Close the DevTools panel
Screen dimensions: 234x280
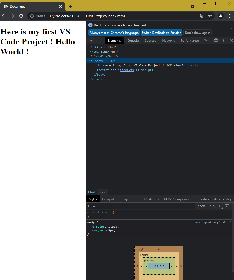point(232,40)
